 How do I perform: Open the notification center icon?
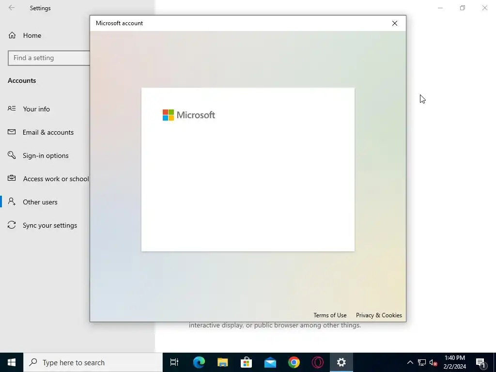click(480, 362)
